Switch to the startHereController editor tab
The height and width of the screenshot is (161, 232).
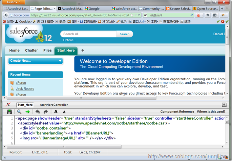pyautogui.click(x=54, y=105)
